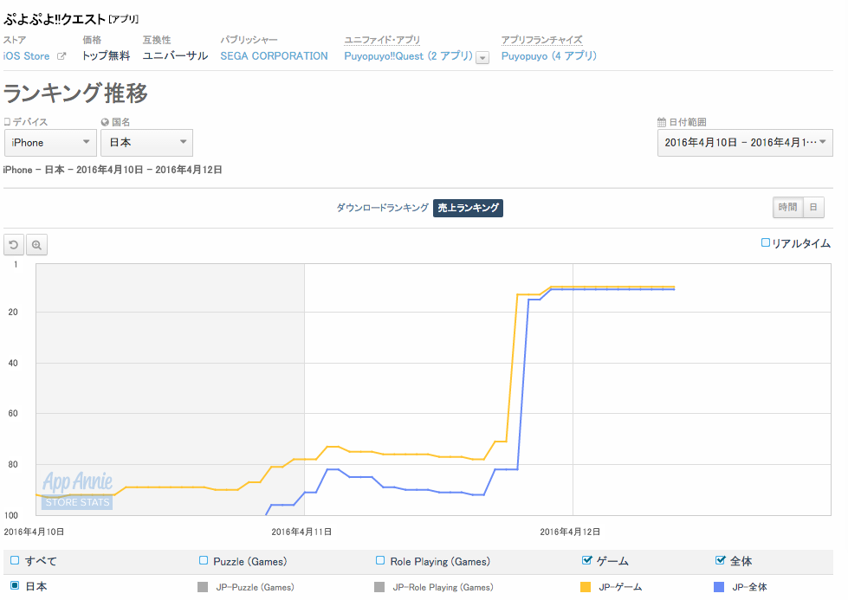Image resolution: width=848 pixels, height=600 pixels.
Task: Toggle the 日本 country checkbox
Action: (15, 585)
